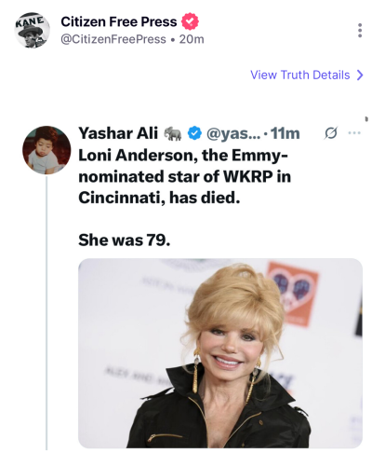Image resolution: width=385 pixels, height=466 pixels.
Task: Click the View Truth Details link
Action: (299, 75)
